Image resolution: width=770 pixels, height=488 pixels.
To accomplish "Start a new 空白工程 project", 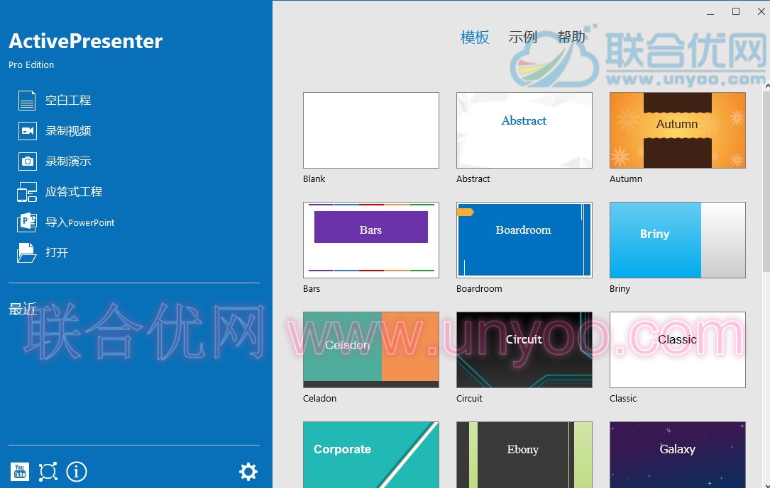I will click(68, 101).
